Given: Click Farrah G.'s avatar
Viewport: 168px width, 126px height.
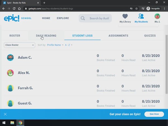Looking at the screenshot, I should pyautogui.click(x=10, y=88).
